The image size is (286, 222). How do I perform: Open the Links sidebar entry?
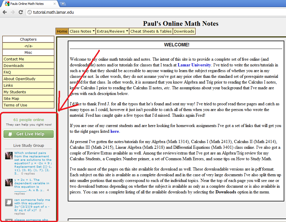28,85
